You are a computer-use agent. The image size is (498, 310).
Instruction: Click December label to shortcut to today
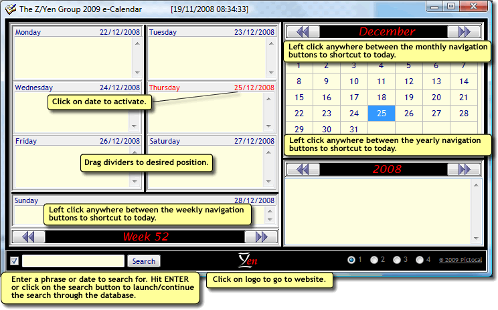click(x=387, y=31)
